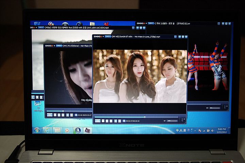This screenshot has height=163, width=245.
Task: Click camera-like app icon in taskbar
Action: point(87,130)
